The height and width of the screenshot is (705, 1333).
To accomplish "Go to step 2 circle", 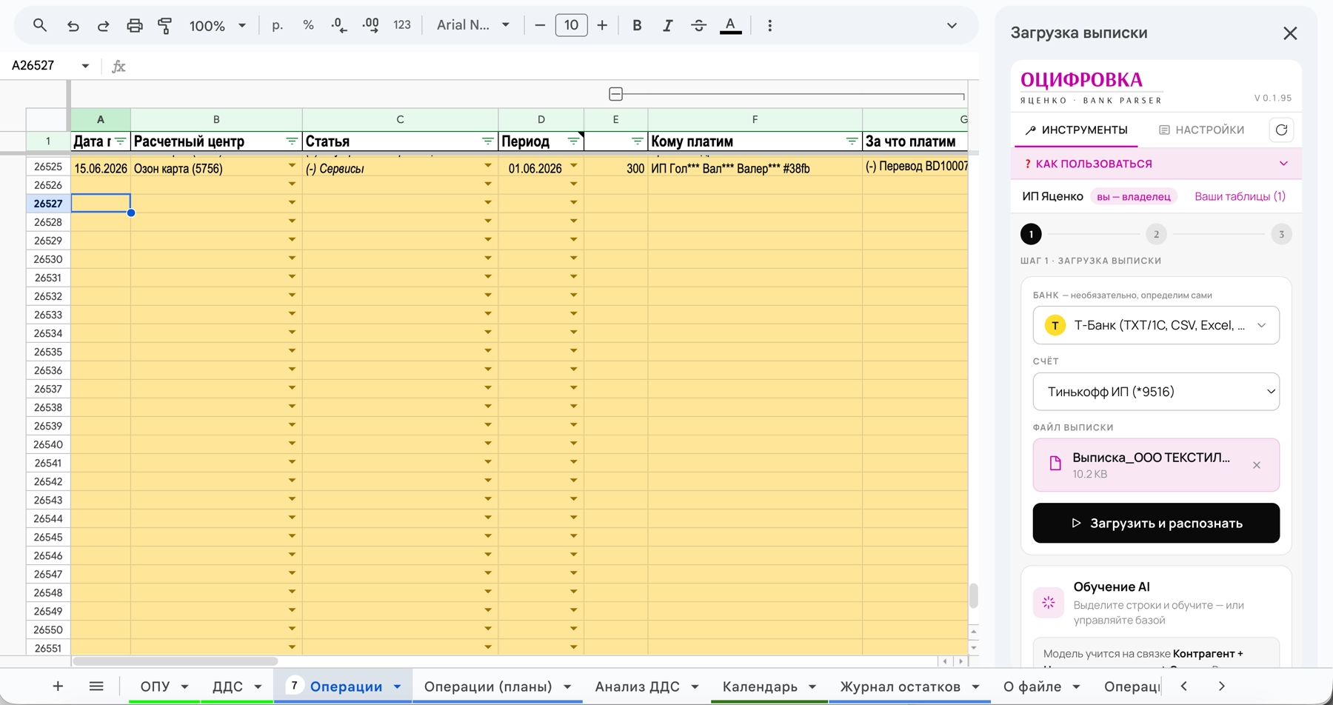I will tap(1156, 234).
